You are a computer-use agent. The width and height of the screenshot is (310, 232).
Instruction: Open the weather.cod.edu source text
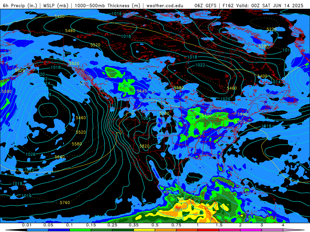tap(165, 5)
